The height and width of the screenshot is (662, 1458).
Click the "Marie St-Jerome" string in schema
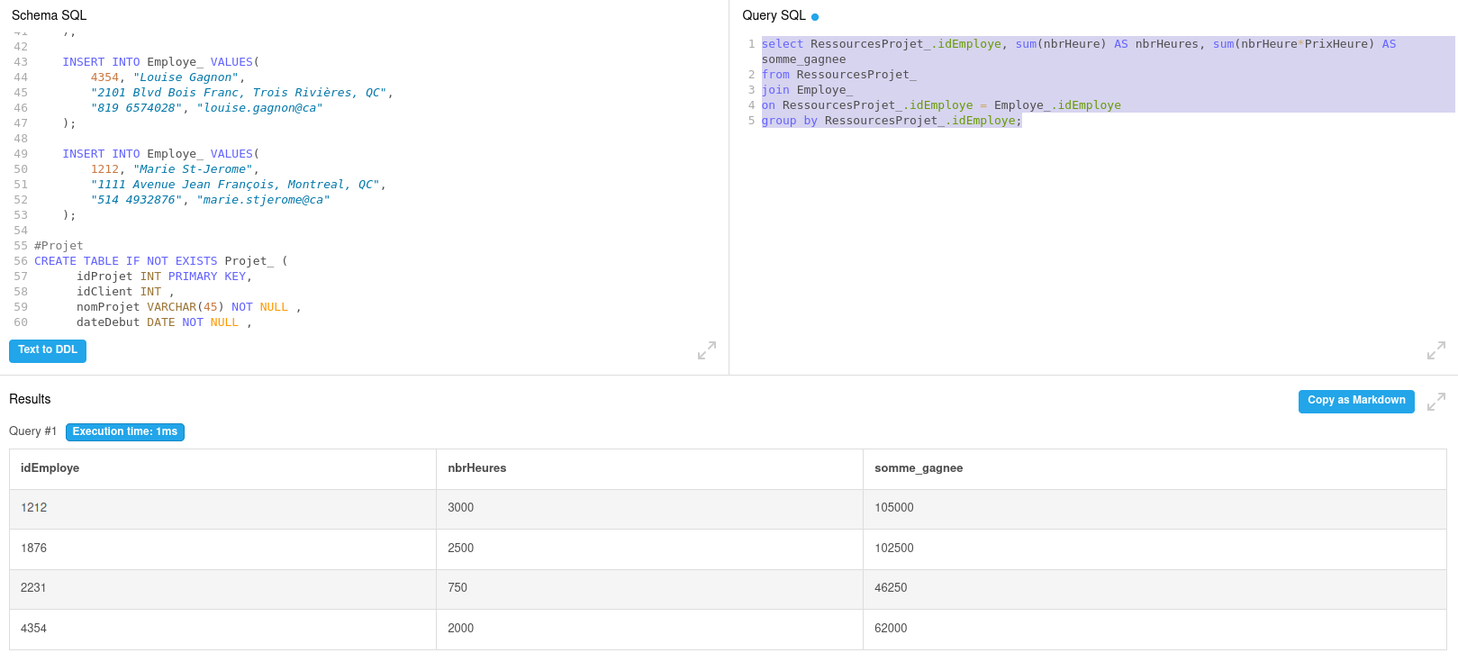[x=193, y=169]
